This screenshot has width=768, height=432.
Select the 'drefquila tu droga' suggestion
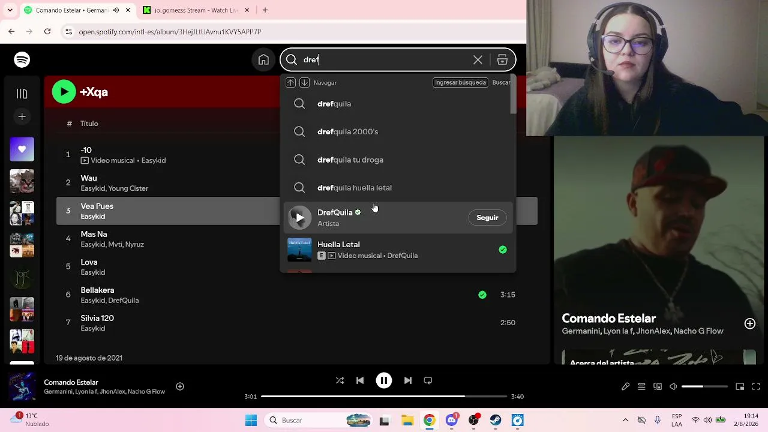(x=398, y=160)
